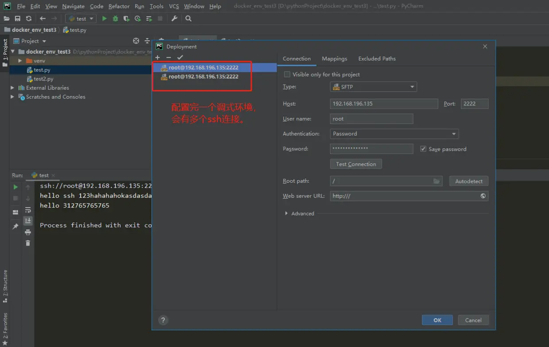This screenshot has width=549, height=347.
Task: Click the Autodetect button
Action: tap(469, 181)
